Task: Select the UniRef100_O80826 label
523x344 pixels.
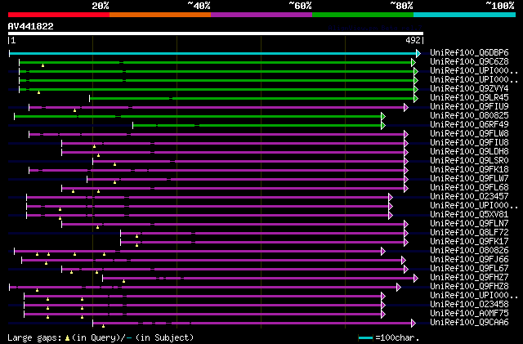Action: (x=469, y=251)
